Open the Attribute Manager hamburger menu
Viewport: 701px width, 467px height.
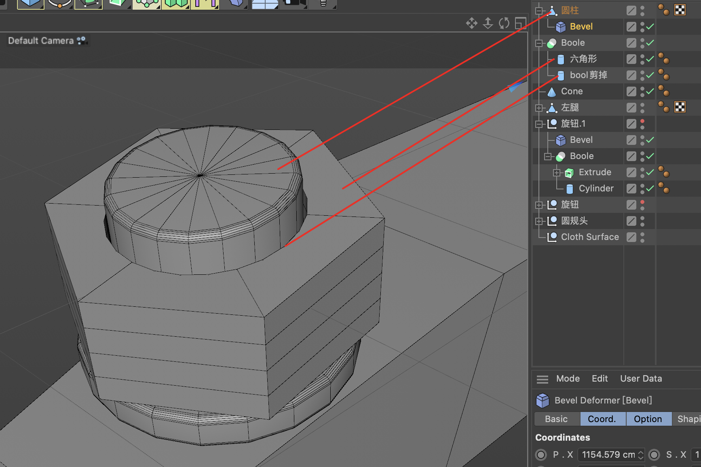click(x=542, y=379)
